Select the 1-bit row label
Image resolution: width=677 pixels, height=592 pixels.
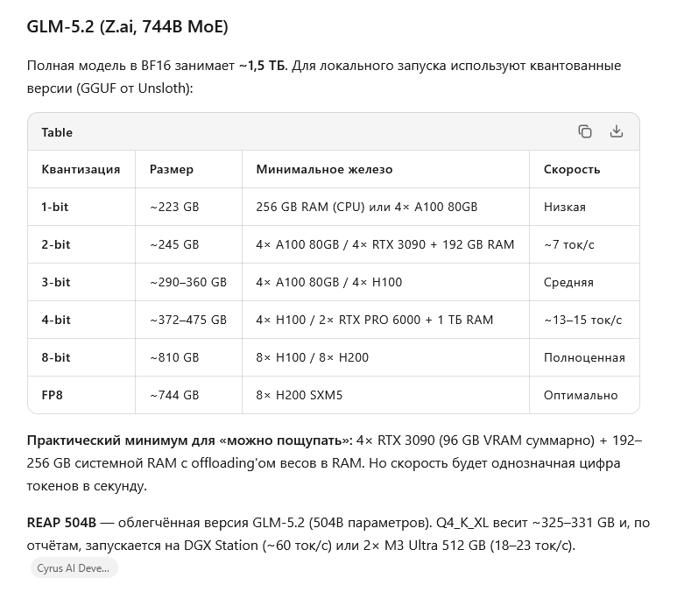[55, 207]
